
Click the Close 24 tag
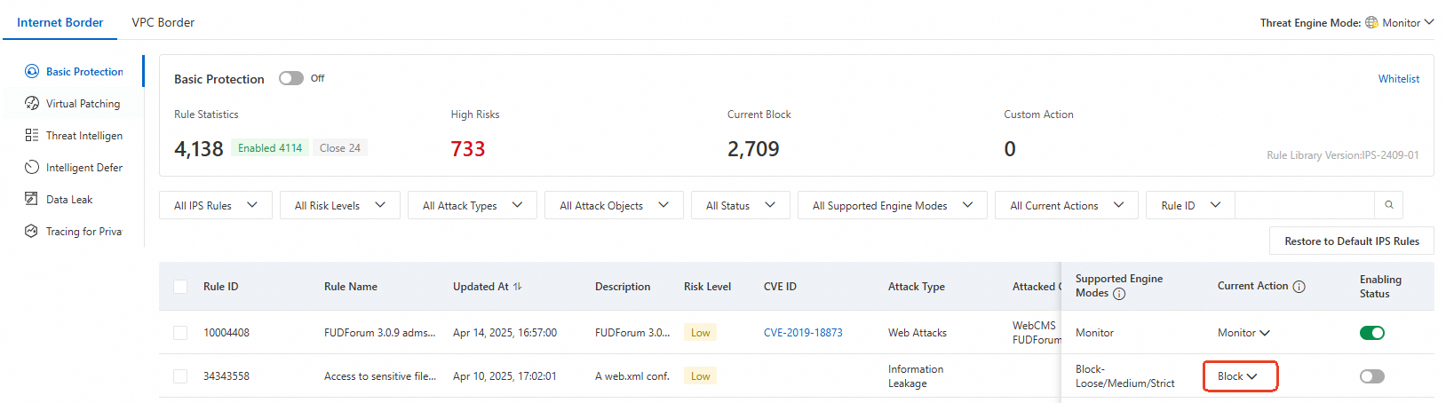tap(340, 148)
